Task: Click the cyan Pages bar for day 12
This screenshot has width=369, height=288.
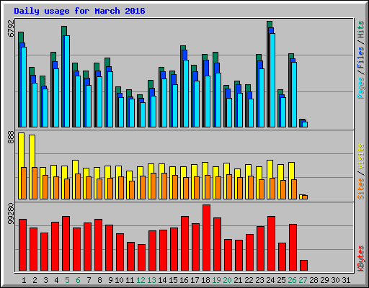Action: (143, 114)
